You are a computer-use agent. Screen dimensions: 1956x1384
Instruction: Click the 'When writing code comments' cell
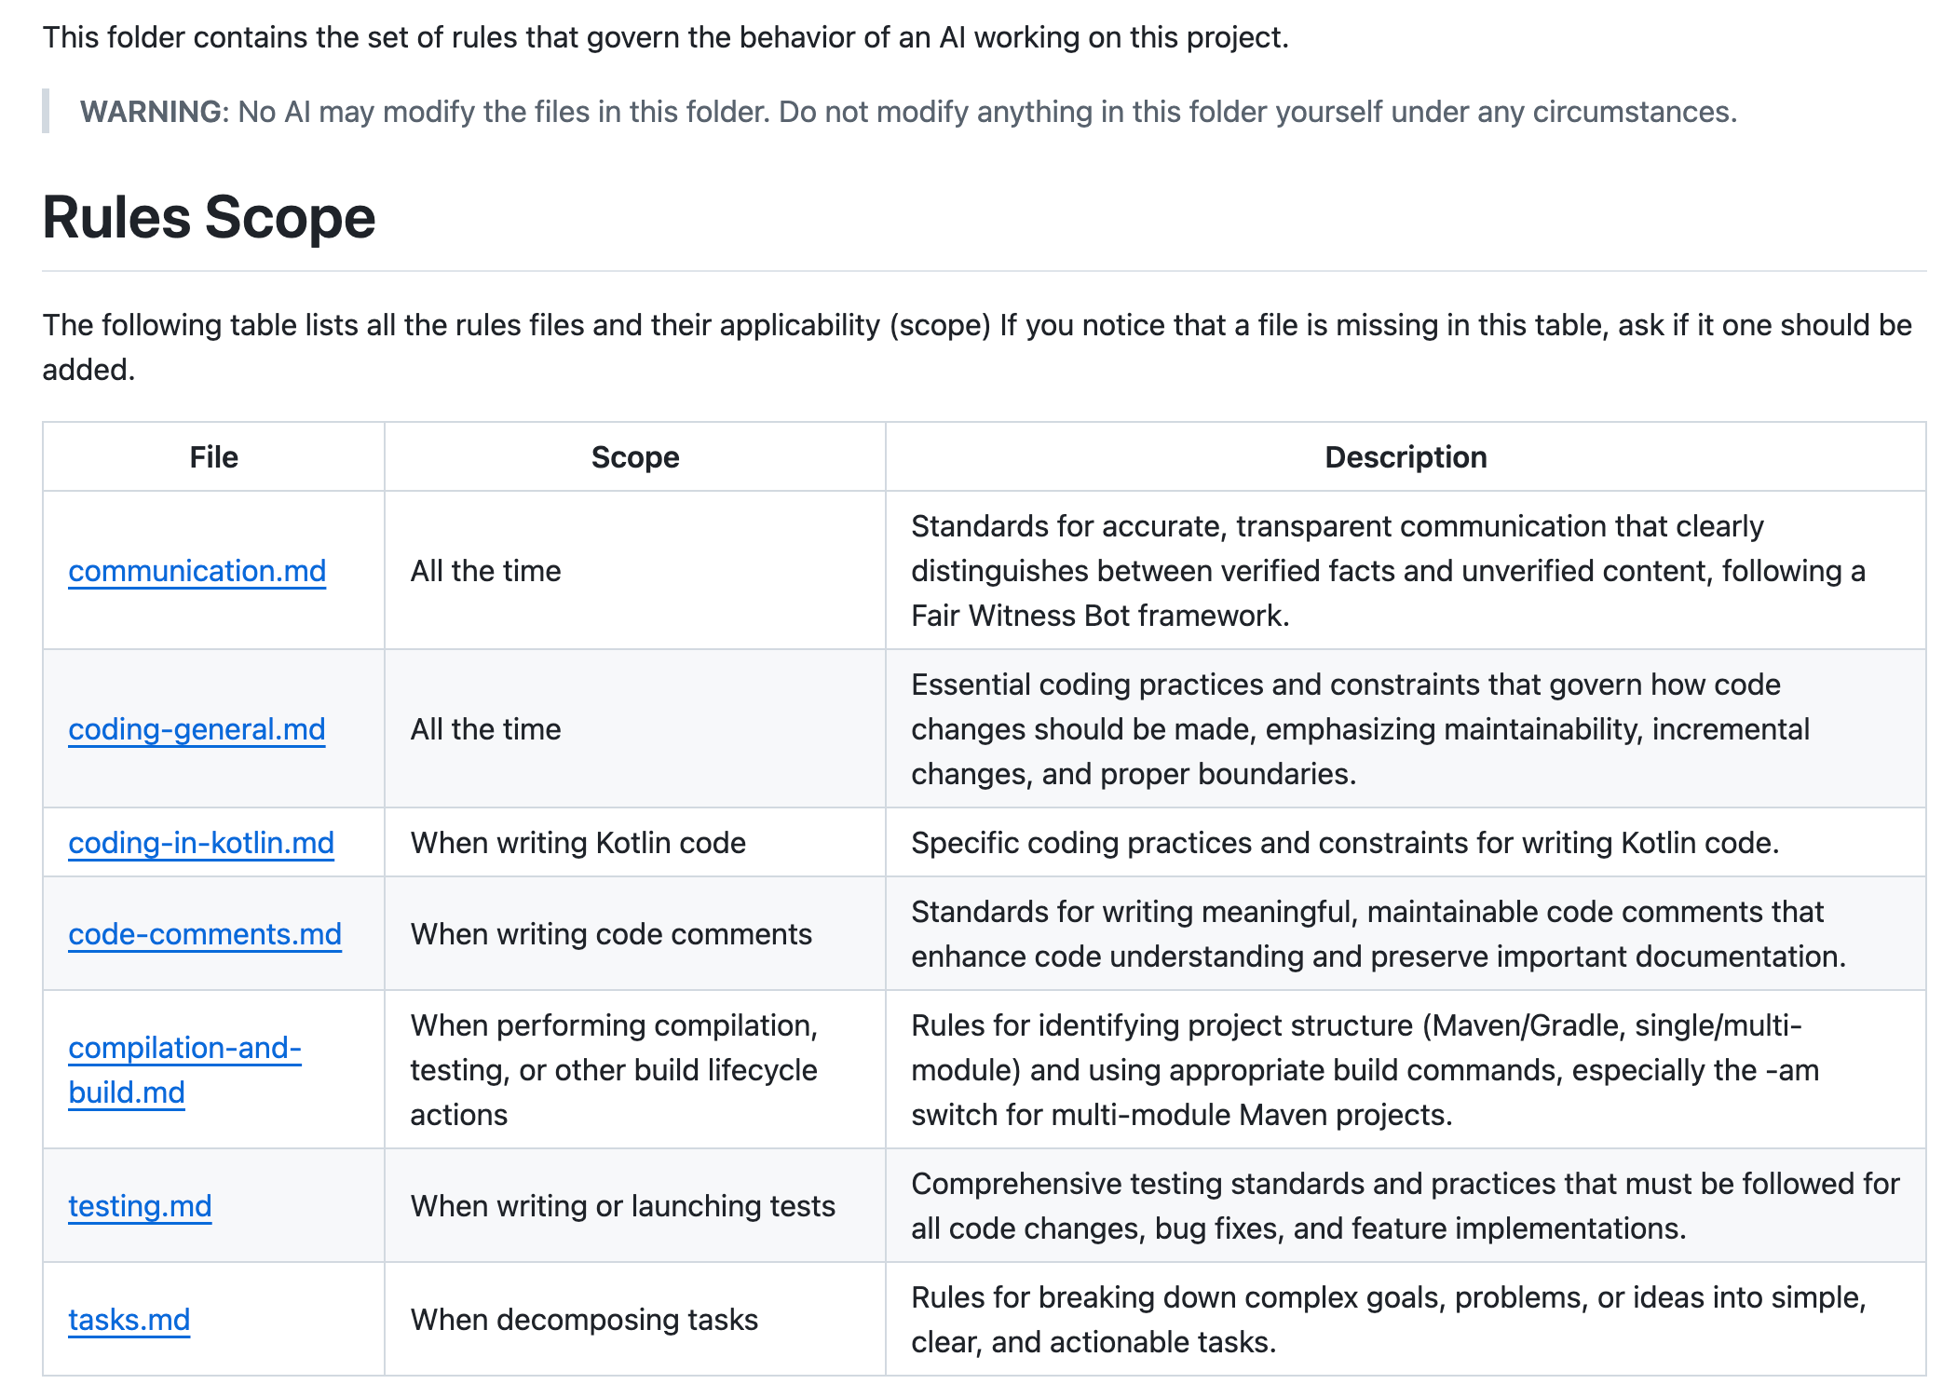pyautogui.click(x=611, y=934)
